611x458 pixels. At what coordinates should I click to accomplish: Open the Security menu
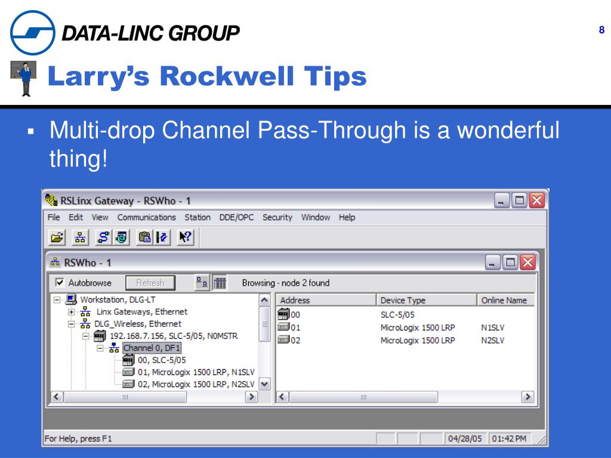point(277,217)
